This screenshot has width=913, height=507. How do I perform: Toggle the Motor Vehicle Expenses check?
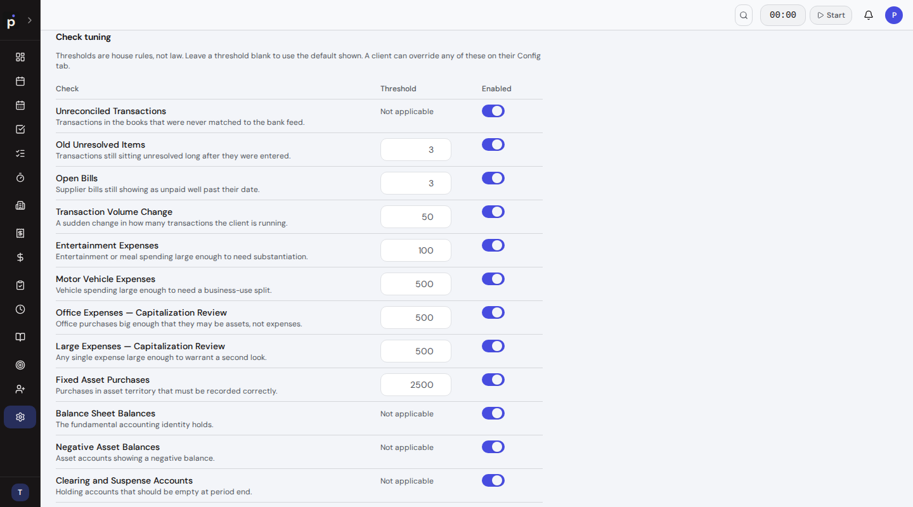(x=493, y=279)
